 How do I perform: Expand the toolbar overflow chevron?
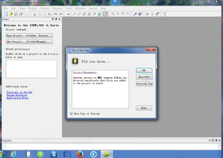[68, 14]
